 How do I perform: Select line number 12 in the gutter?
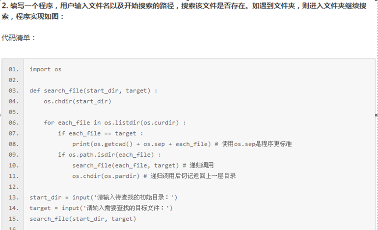13,187
